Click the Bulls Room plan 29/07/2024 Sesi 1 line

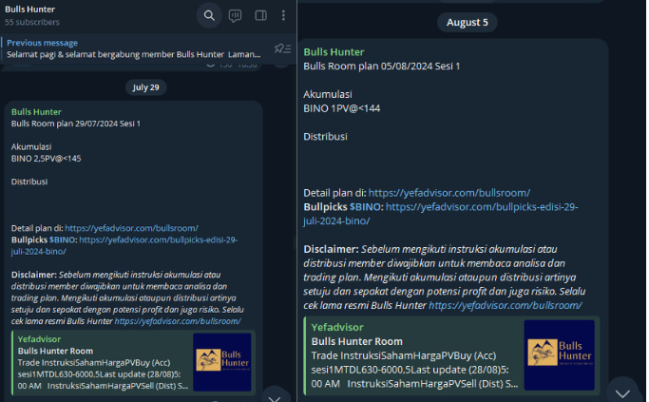click(76, 124)
